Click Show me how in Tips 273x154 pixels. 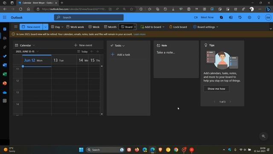click(216, 89)
